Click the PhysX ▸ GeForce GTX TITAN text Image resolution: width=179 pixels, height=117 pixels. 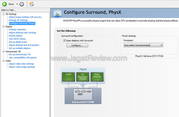pyautogui.click(x=149, y=56)
